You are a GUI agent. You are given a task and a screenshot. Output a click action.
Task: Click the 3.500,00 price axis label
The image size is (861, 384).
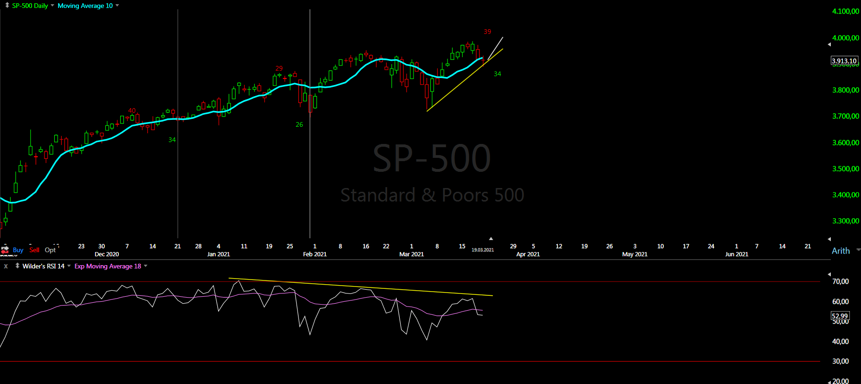tap(846, 169)
